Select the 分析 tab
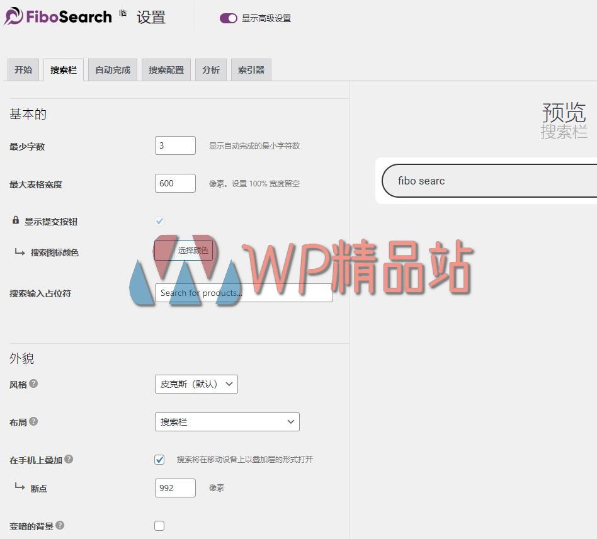The height and width of the screenshot is (539, 597). pos(210,69)
